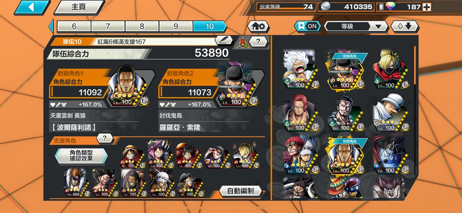This screenshot has width=462, height=213.
Task: Open the 支援角色 help question mark
Action: point(104,138)
